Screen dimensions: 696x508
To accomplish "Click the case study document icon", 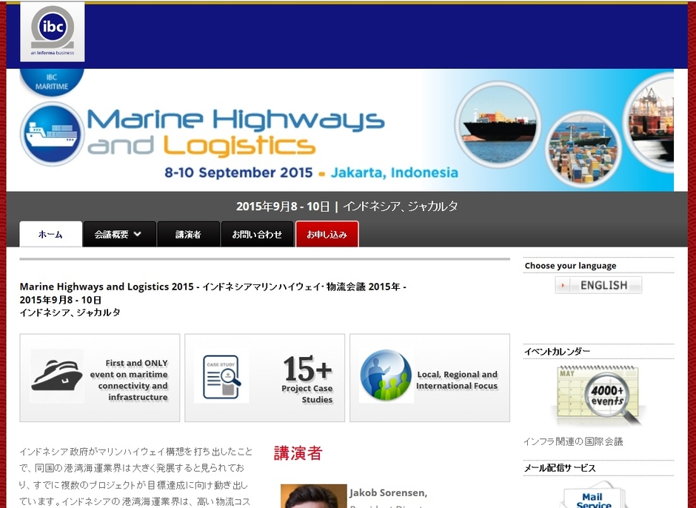I will 221,377.
